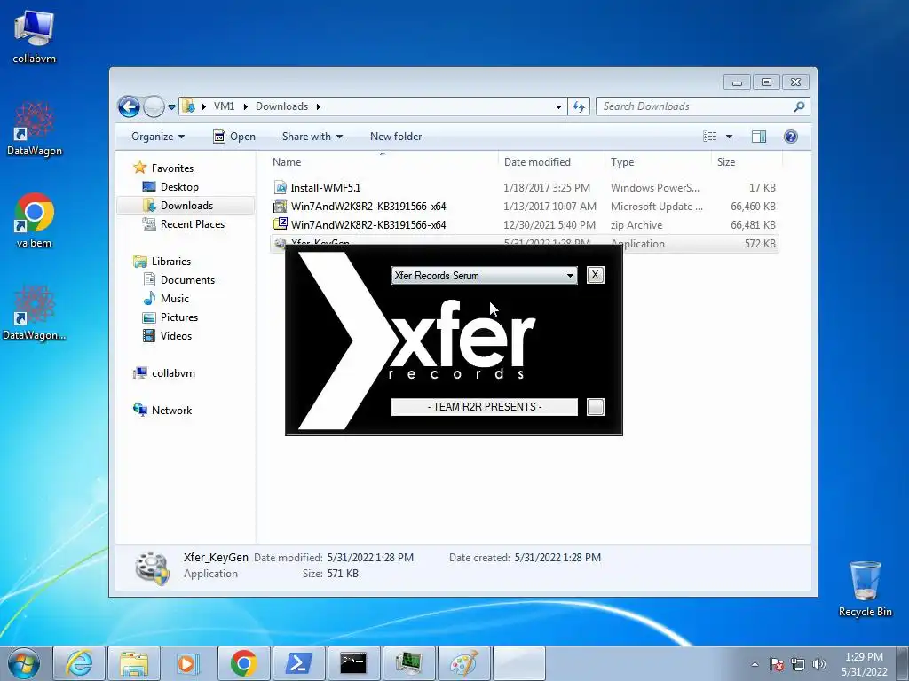
Task: Close the keygen with the X button
Action: 596,275
